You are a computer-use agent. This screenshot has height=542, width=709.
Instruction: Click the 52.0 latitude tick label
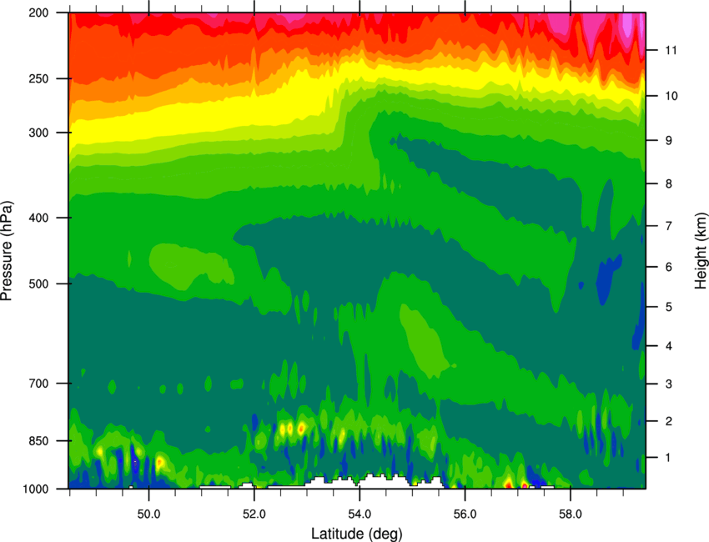click(254, 514)
